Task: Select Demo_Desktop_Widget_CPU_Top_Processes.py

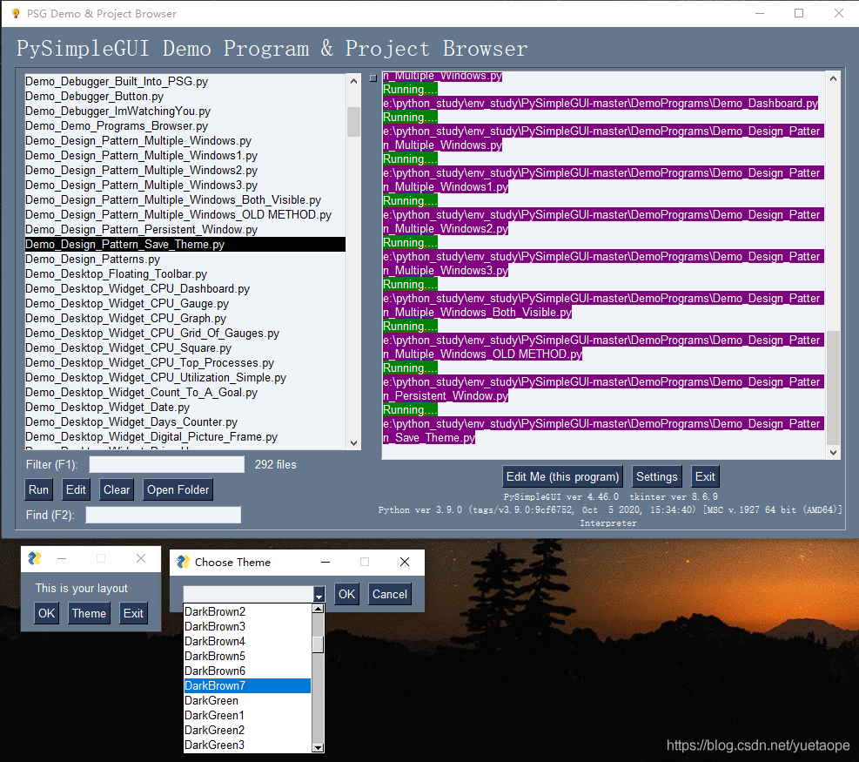Action: click(185, 363)
